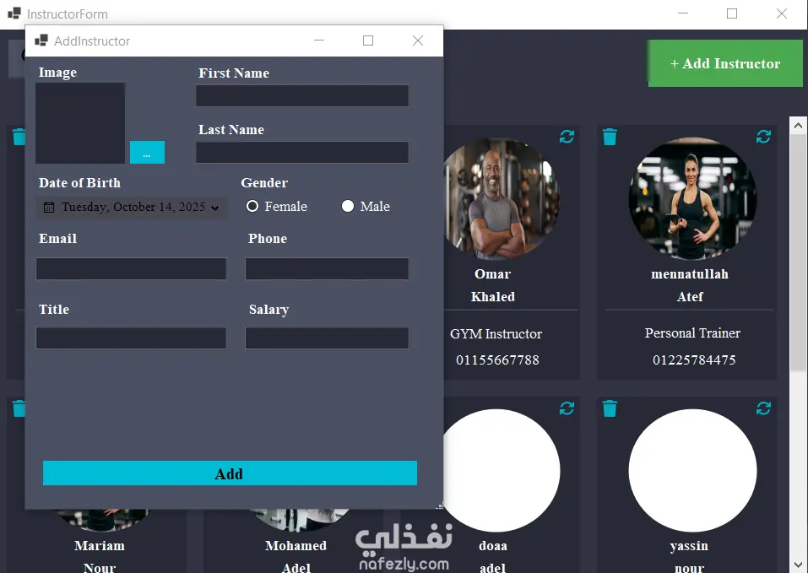Viewport: 808px width, 573px height.
Task: Click the 'GYM Instructor' title text
Action: coord(496,334)
